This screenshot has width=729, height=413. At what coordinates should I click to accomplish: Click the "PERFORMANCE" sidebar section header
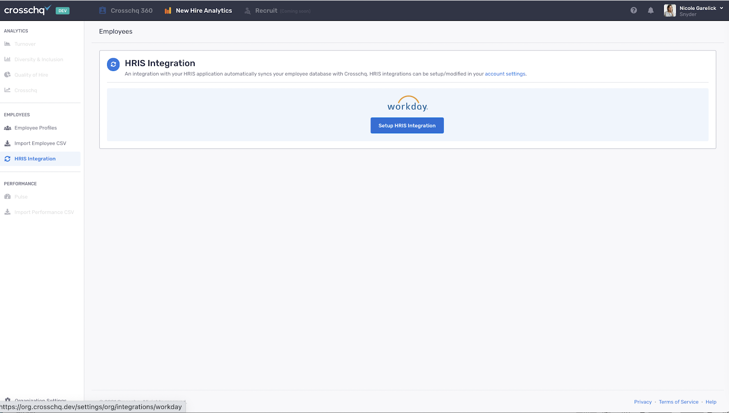[21, 184]
